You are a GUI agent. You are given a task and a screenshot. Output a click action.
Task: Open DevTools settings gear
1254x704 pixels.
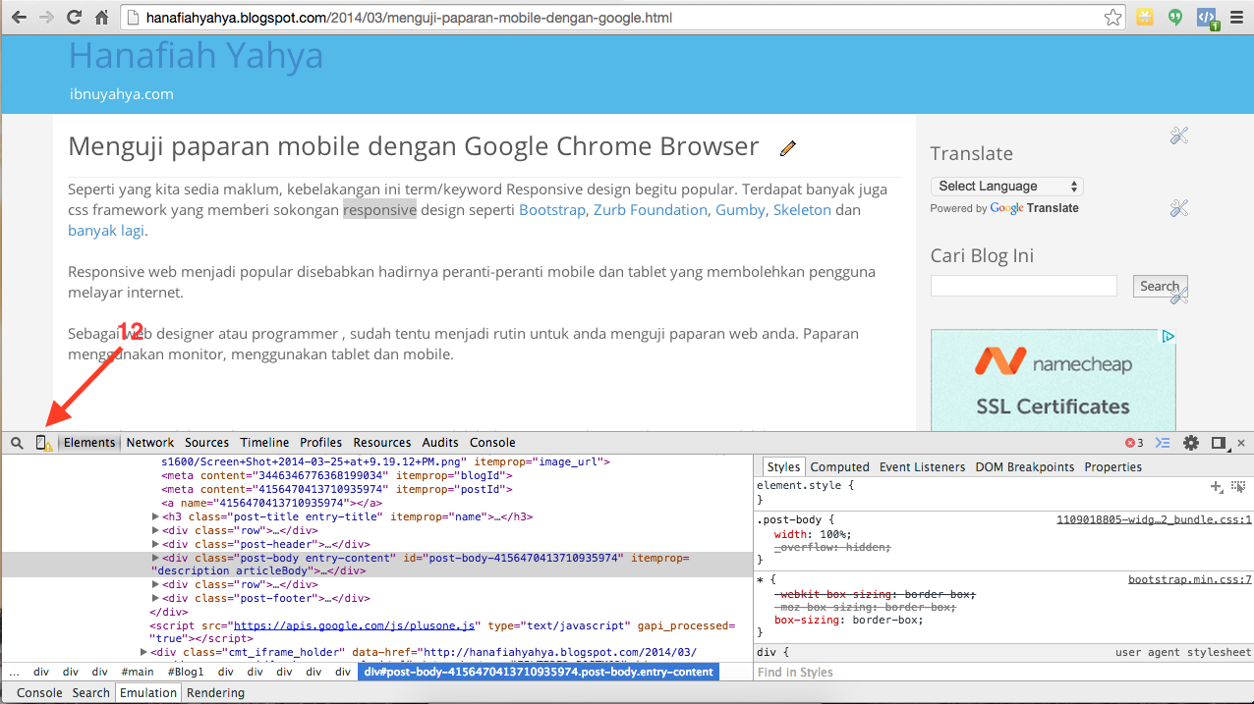point(1191,443)
